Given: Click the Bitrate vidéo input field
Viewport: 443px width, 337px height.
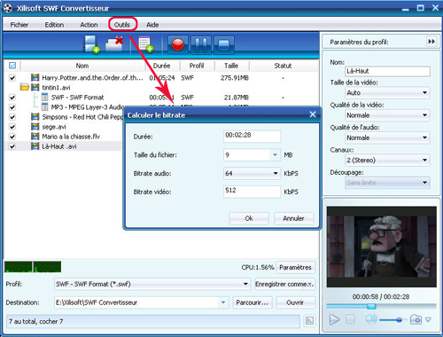Looking at the screenshot, I should [x=252, y=192].
